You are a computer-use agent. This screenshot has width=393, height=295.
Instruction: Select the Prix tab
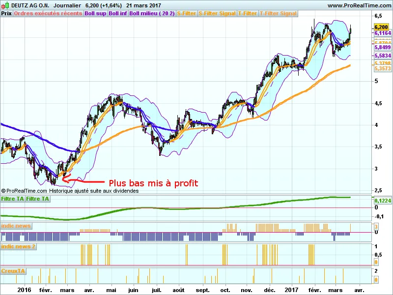coord(6,13)
